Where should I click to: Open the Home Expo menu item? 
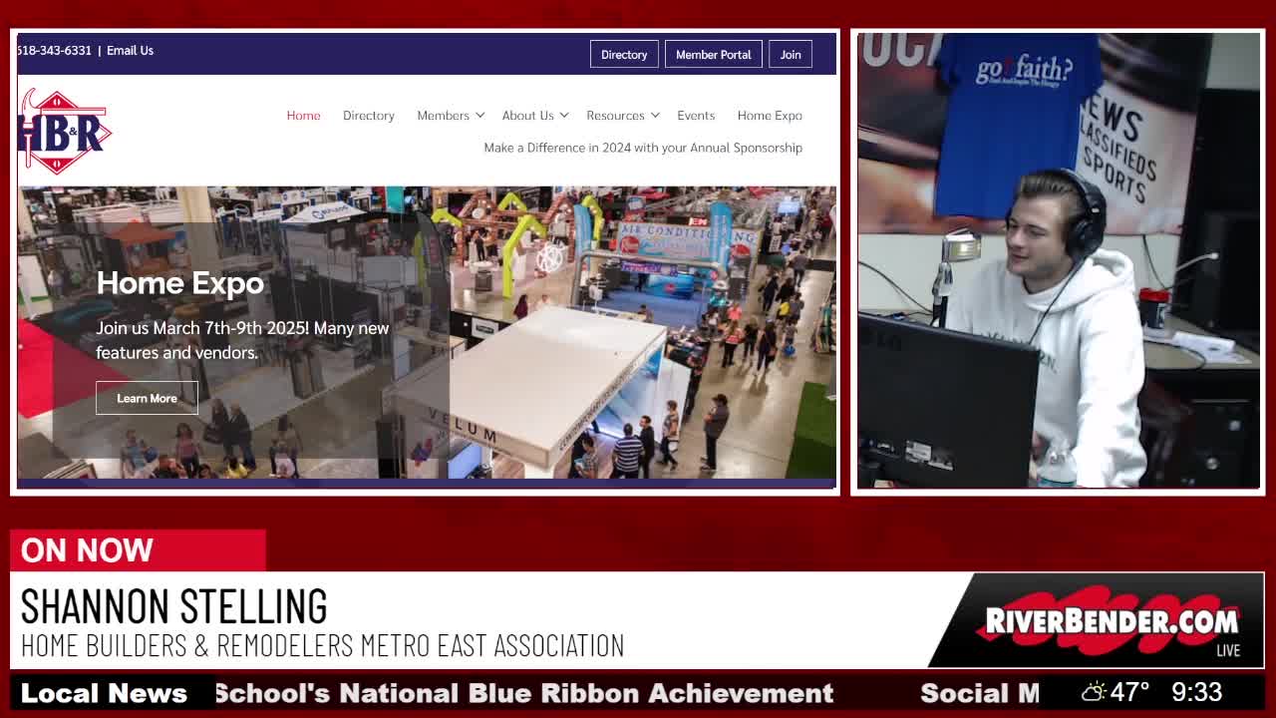[770, 116]
